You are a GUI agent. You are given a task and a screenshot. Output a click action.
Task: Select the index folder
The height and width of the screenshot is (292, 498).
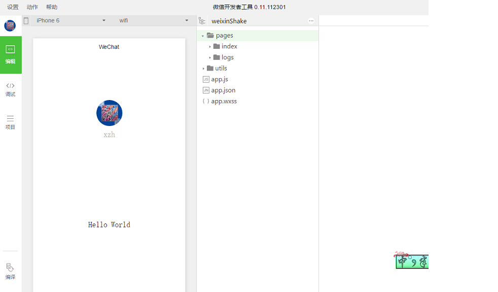(x=258, y=46)
